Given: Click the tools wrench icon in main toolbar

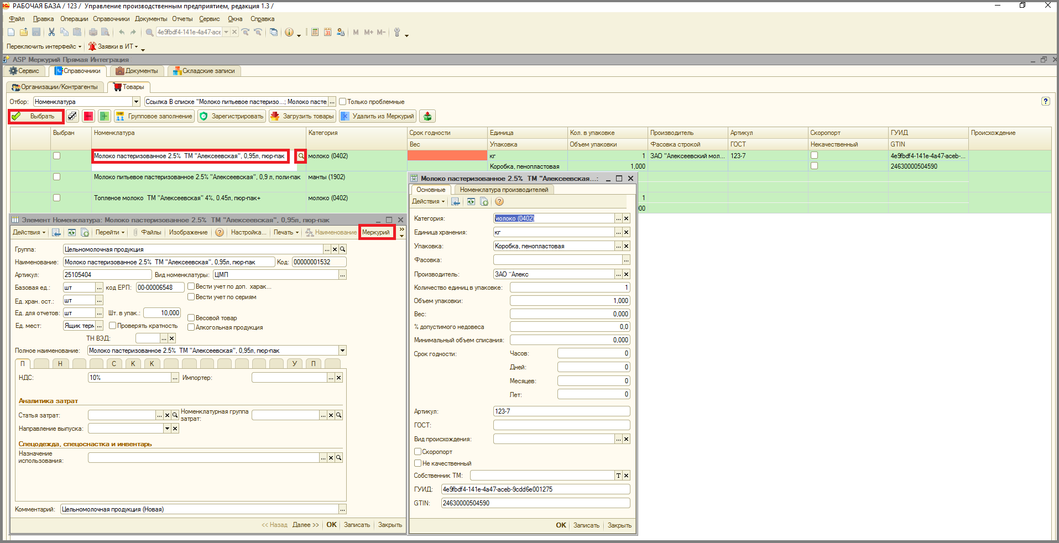Looking at the screenshot, I should 397,32.
